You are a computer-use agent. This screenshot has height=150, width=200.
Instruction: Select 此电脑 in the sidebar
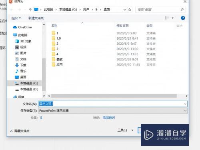[20, 35]
